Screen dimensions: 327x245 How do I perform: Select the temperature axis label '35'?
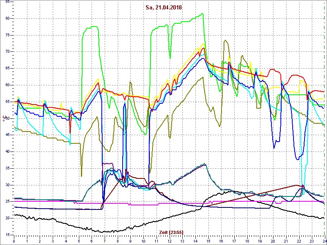[x=7, y=169]
